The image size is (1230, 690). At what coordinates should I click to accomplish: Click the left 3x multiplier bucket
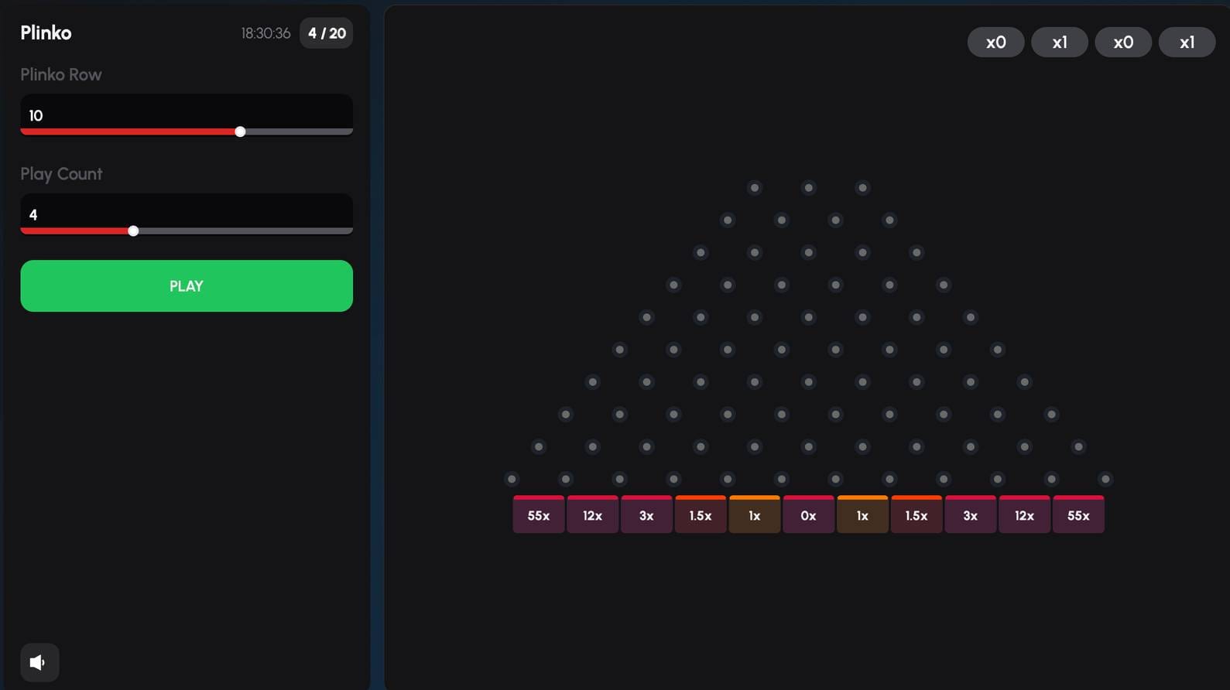646,515
